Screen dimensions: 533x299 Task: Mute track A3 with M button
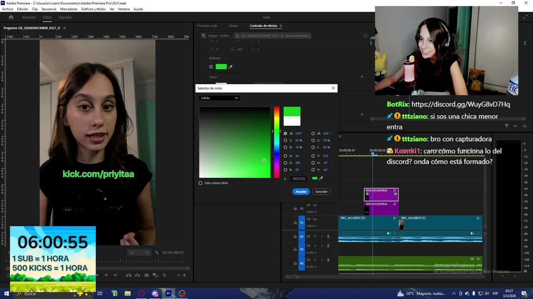coord(315,260)
